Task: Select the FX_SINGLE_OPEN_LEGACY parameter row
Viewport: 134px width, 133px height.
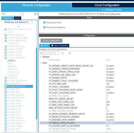Action: click(x=87, y=123)
